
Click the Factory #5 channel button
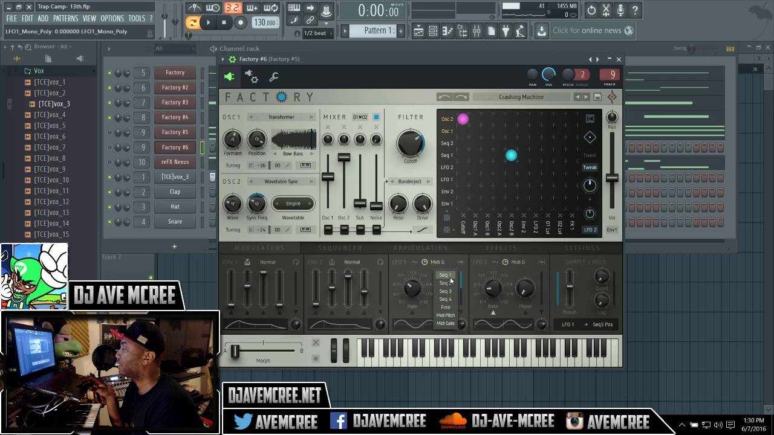click(x=175, y=132)
